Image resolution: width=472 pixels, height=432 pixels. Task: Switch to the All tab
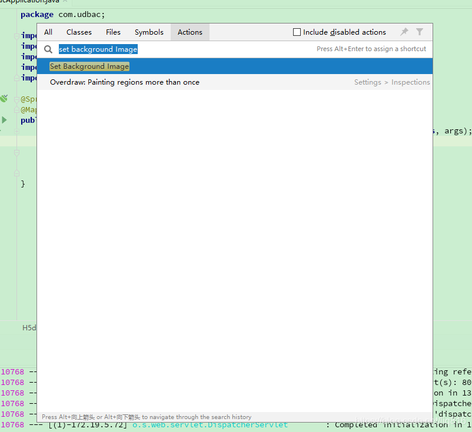coord(48,32)
